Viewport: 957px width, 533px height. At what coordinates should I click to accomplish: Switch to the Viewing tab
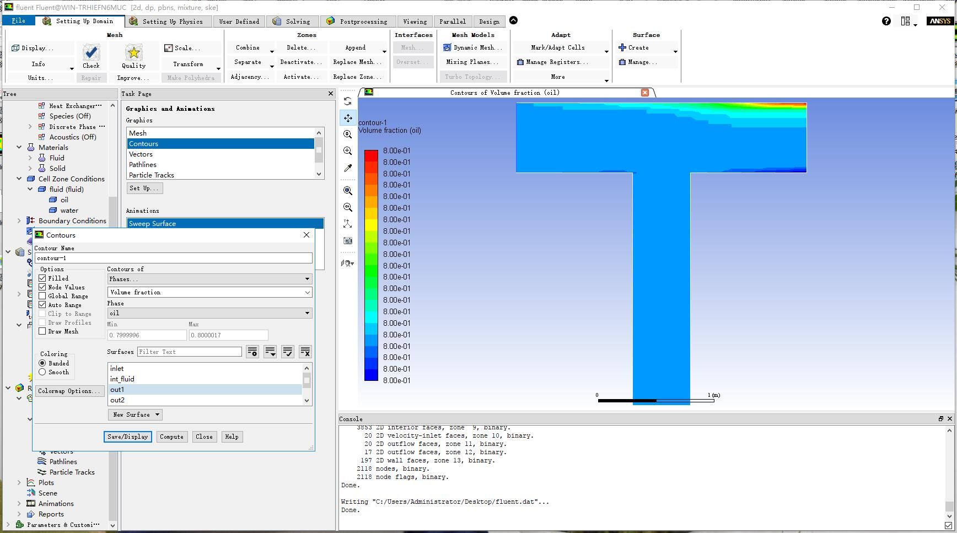[415, 21]
